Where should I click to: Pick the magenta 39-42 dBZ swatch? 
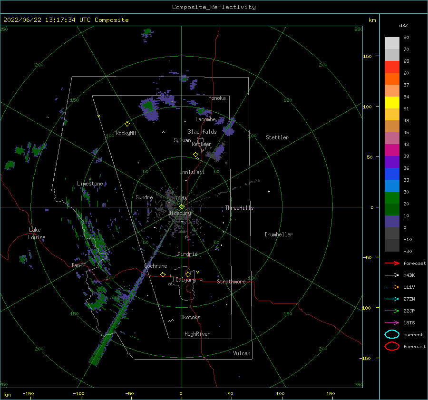coord(392,150)
